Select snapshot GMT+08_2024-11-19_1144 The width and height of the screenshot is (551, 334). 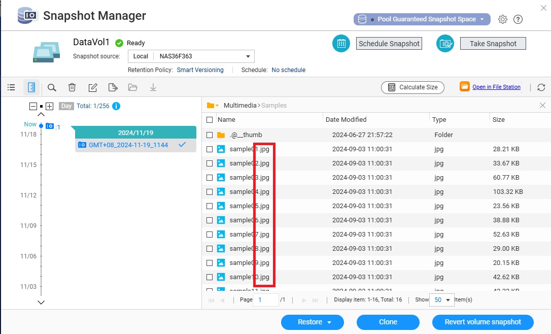coord(135,145)
